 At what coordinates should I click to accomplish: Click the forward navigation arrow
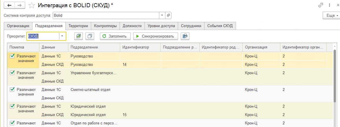tap(20, 5)
